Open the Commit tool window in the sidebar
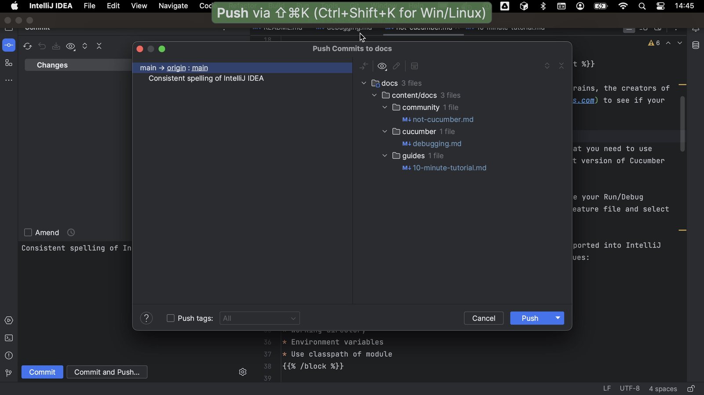The image size is (704, 395). pyautogui.click(x=9, y=45)
